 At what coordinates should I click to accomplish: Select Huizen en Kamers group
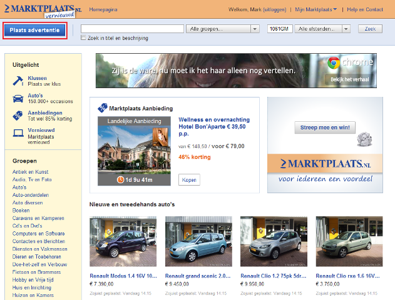33,295
